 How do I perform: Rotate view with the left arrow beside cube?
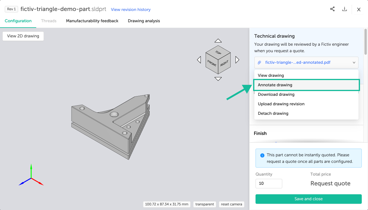point(198,60)
